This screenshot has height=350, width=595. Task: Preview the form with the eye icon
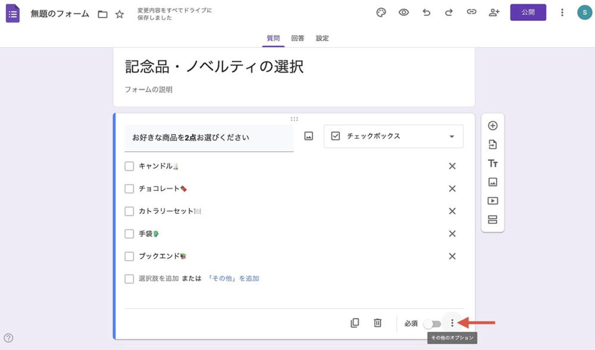[x=403, y=12]
